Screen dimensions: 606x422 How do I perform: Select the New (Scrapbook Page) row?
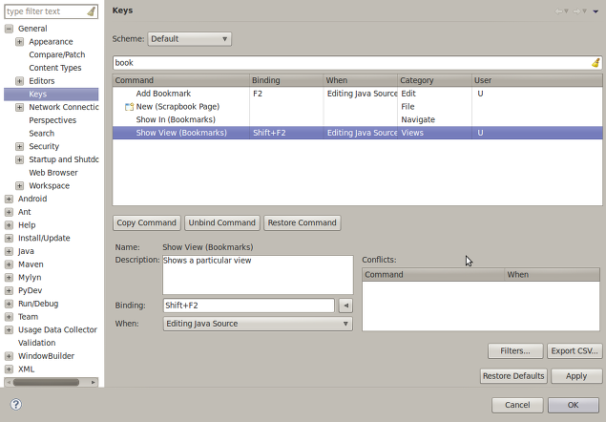pos(358,107)
